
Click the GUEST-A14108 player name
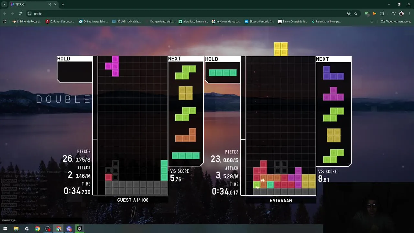tap(133, 200)
